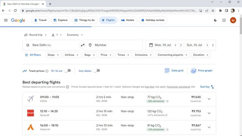Move the departure date one day later
The height and width of the screenshot is (136, 242).
[x=181, y=45]
